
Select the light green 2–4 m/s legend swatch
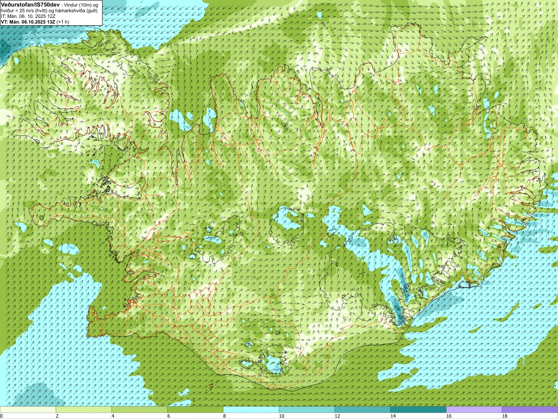[84, 410]
